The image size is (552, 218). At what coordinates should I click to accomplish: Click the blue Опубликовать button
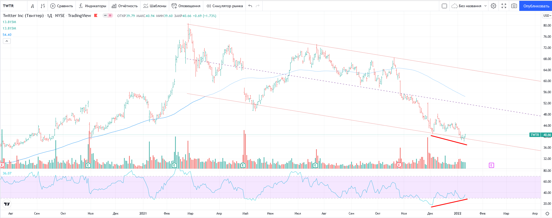pos(536,6)
